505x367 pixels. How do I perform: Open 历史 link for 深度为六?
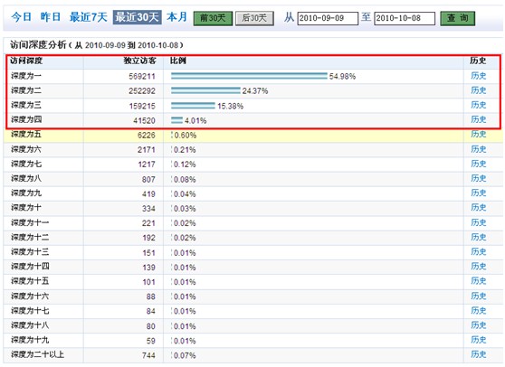(478, 149)
